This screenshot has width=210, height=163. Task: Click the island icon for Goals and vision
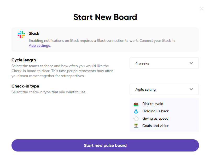tap(136, 126)
